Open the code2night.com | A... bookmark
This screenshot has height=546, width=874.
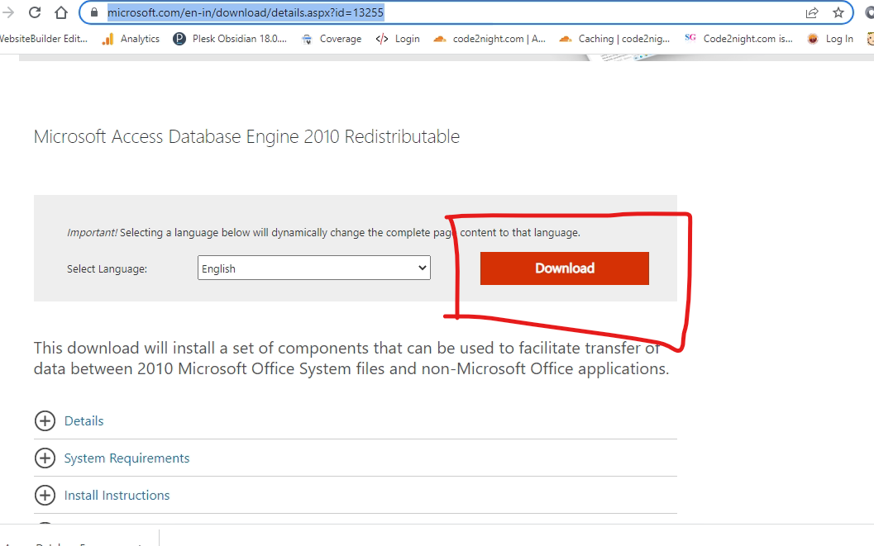(490, 38)
